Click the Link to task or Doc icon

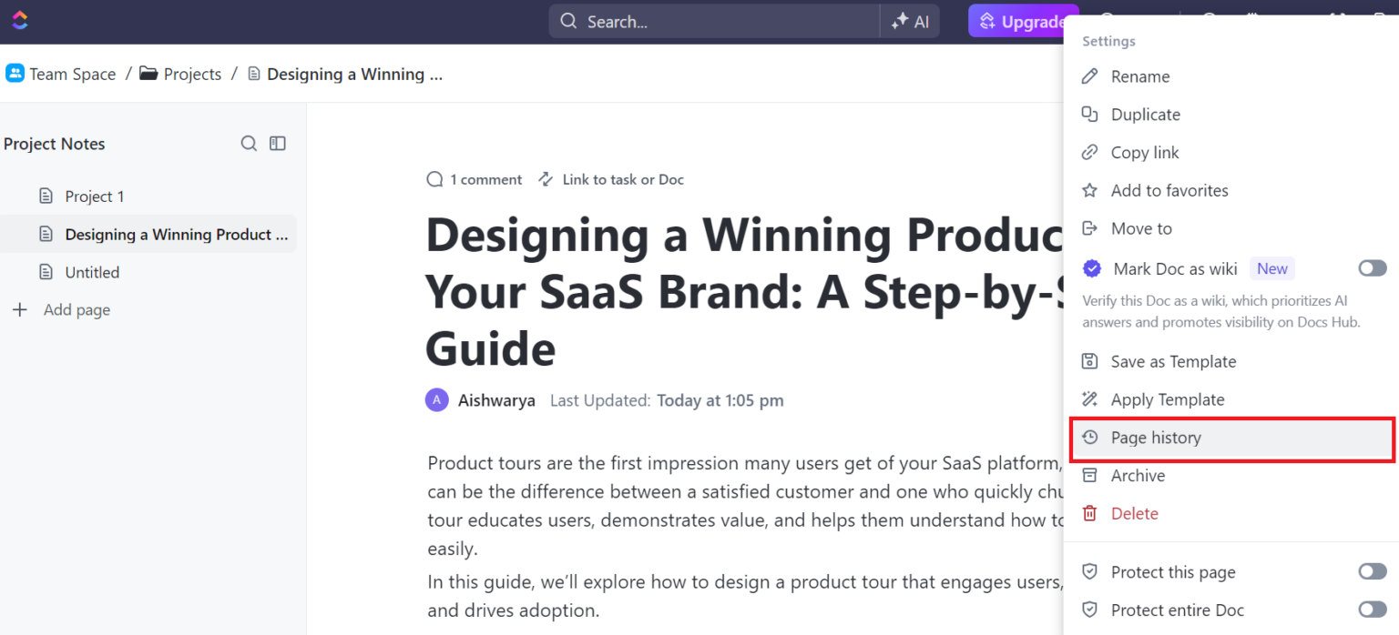coord(546,179)
